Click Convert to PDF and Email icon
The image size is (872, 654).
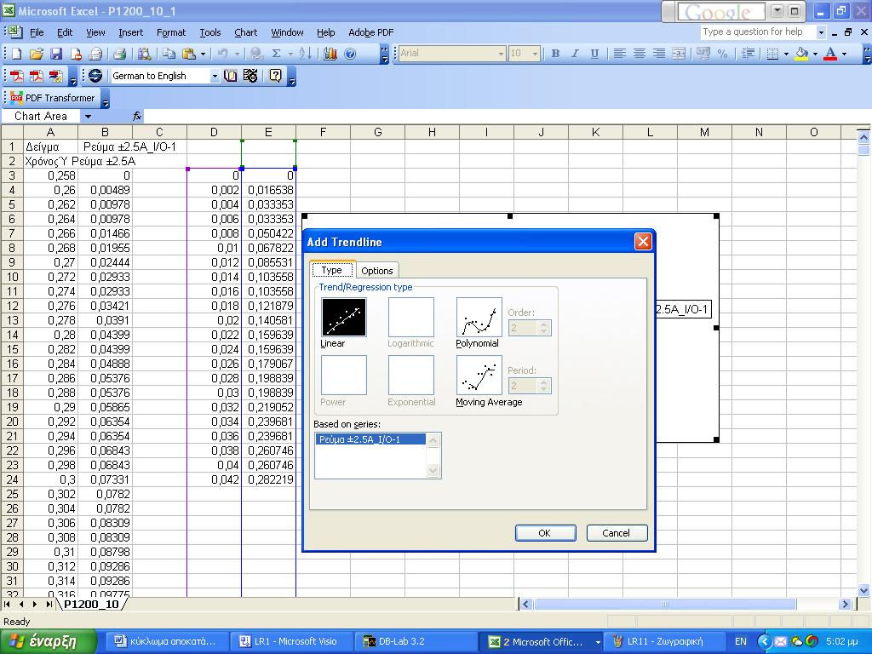tap(36, 76)
